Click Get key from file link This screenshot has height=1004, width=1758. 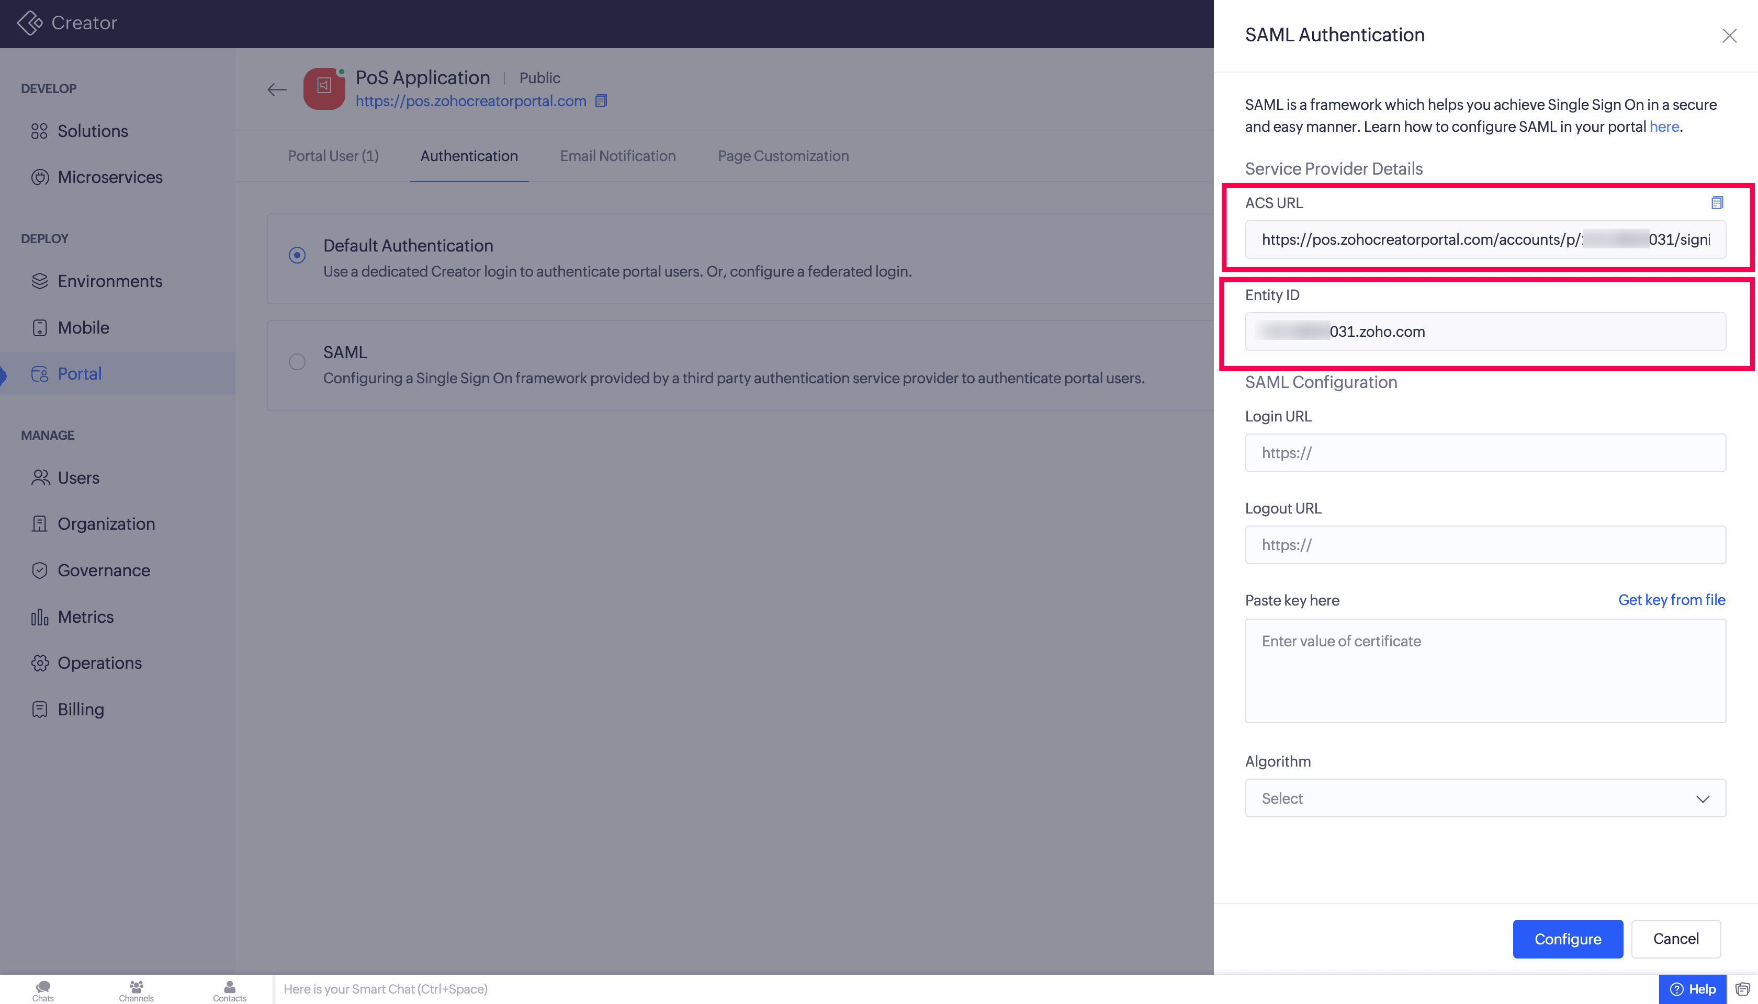[1671, 600]
